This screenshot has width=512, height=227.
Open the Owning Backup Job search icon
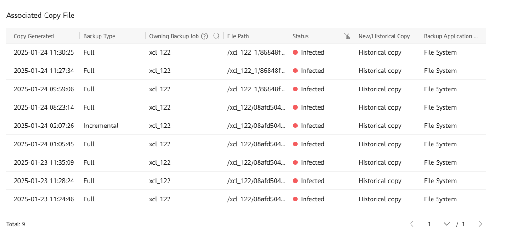pyautogui.click(x=216, y=36)
